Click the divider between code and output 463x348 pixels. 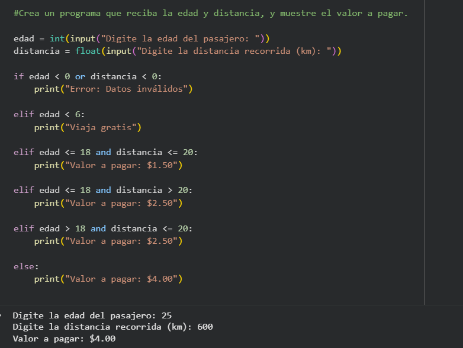[x=231, y=305]
